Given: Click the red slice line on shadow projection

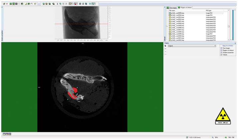Looking at the screenshot, I should (x=81, y=24).
